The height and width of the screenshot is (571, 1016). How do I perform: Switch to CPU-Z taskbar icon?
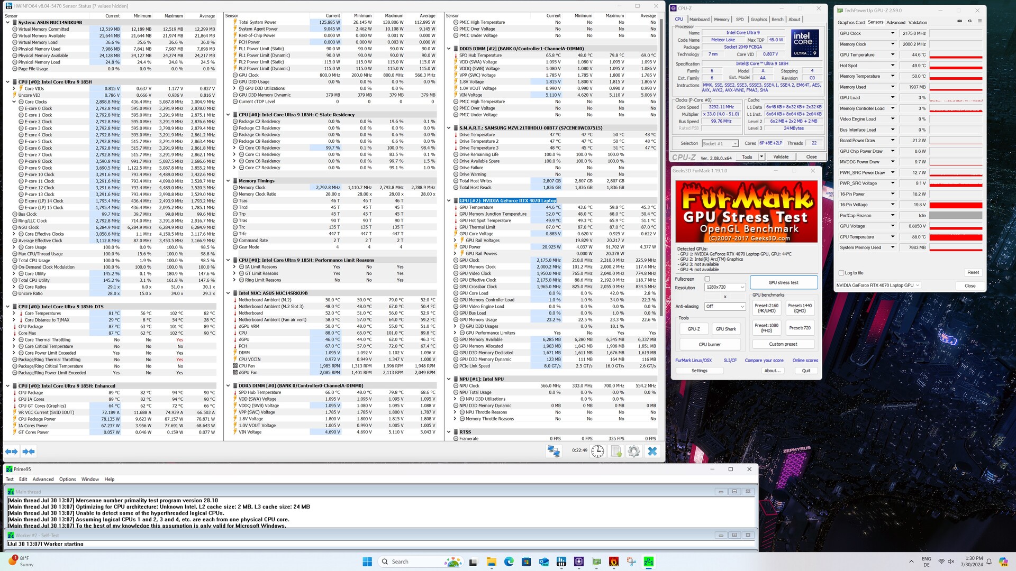pyautogui.click(x=579, y=561)
